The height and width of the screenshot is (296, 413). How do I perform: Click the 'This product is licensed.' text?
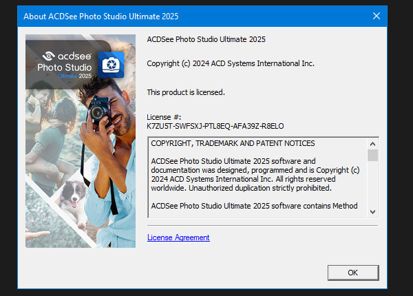(186, 92)
